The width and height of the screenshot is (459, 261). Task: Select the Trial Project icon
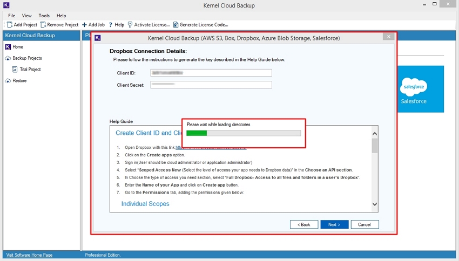click(15, 69)
